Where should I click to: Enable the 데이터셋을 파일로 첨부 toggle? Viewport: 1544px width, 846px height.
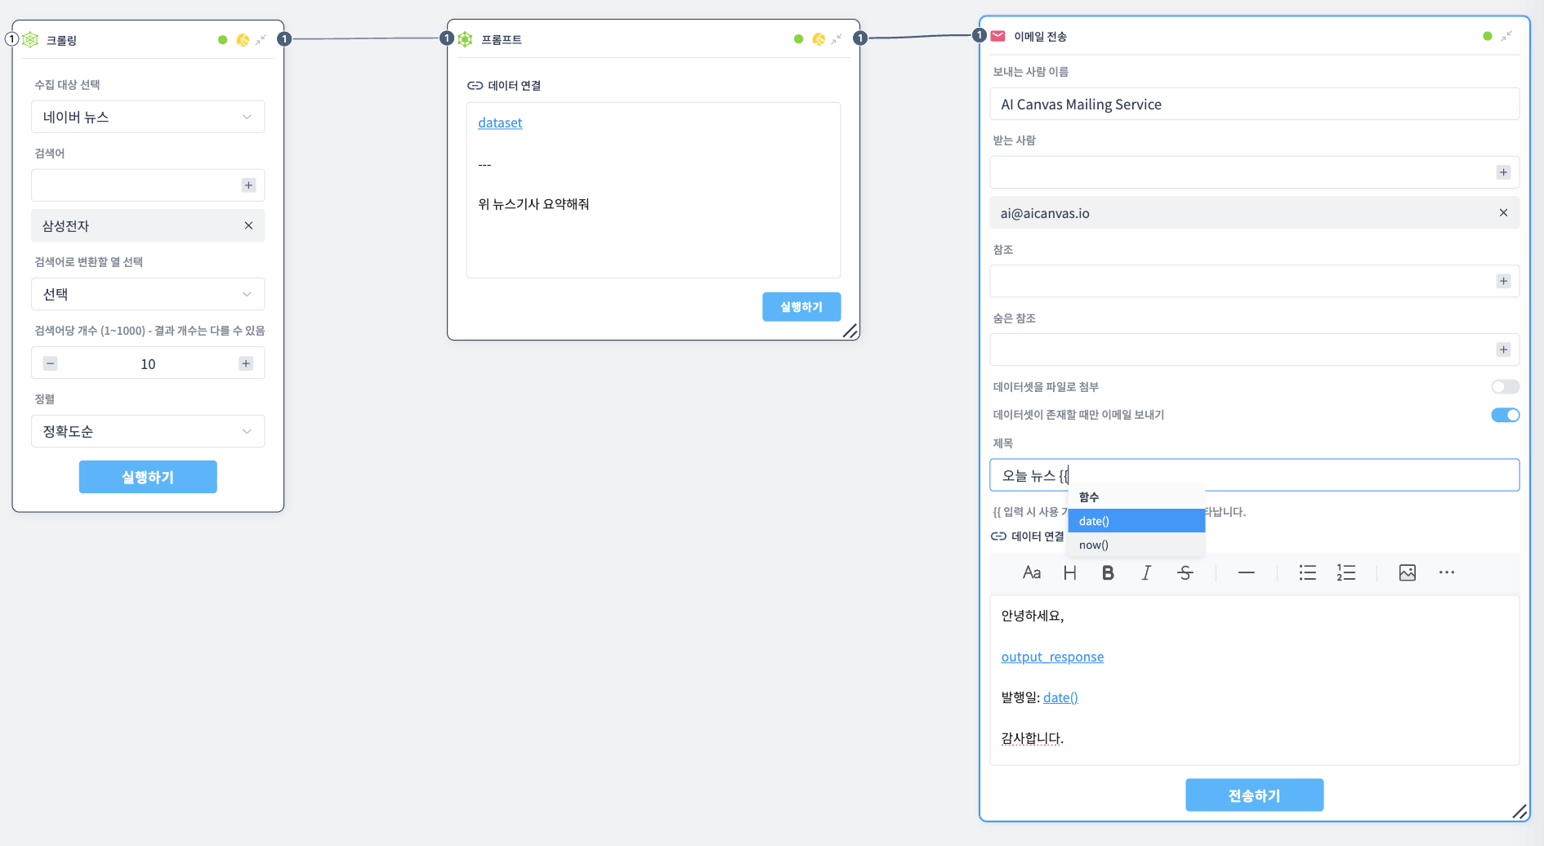(1504, 386)
